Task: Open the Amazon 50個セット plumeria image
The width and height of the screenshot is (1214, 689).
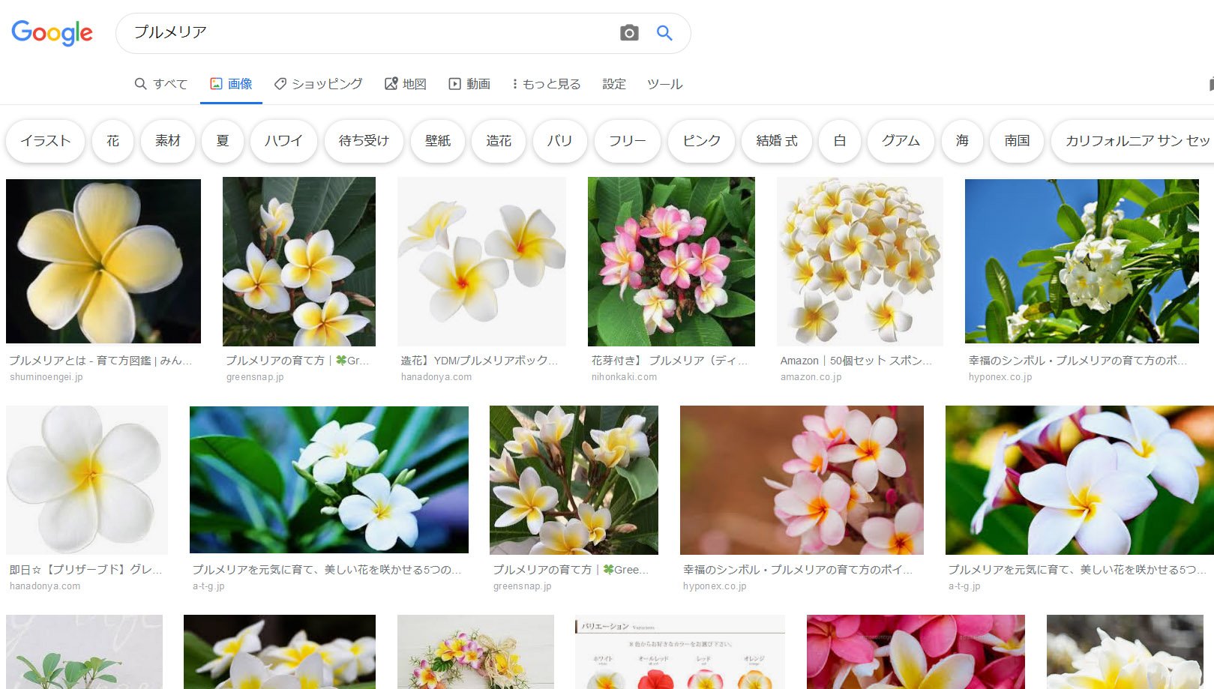Action: [x=860, y=262]
